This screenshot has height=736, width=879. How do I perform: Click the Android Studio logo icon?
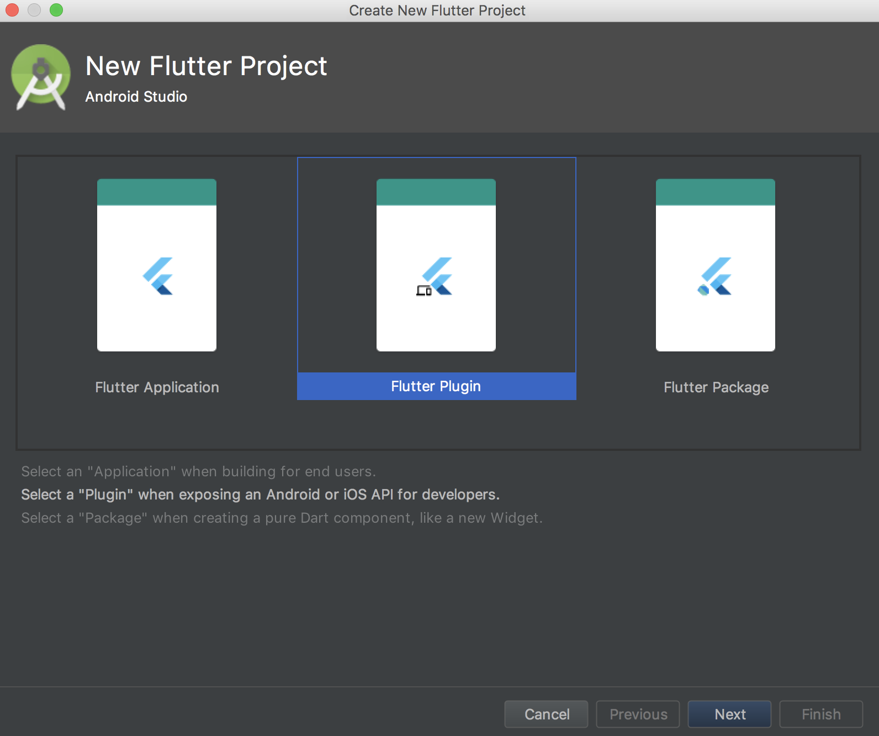(x=41, y=77)
